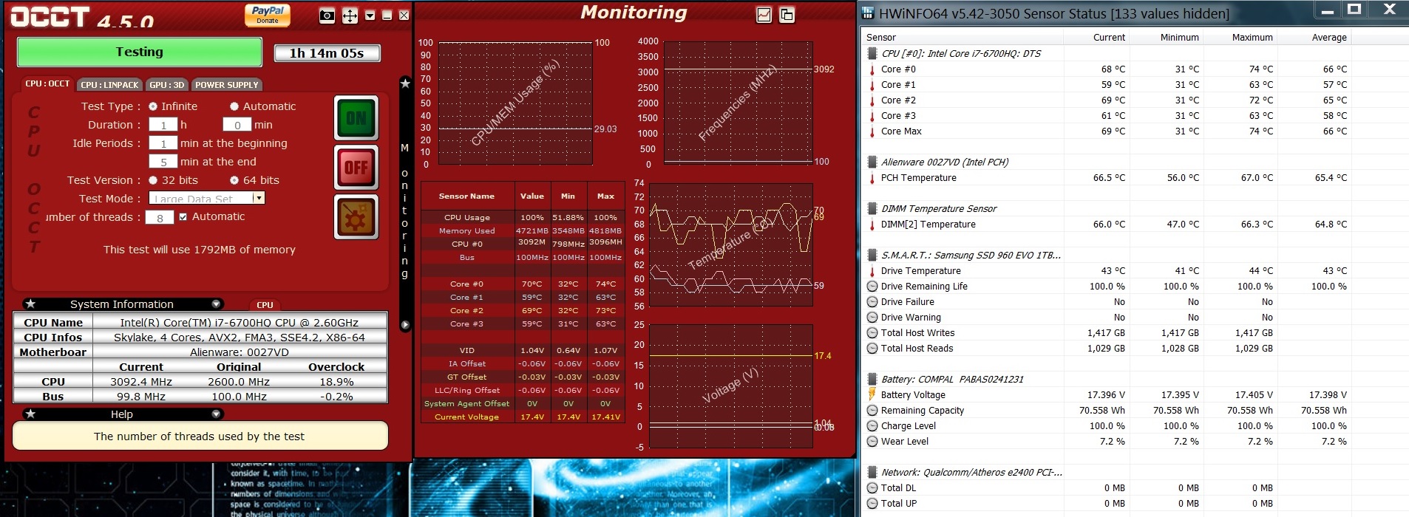Switch to CPU : LINPACK tab

[x=109, y=85]
